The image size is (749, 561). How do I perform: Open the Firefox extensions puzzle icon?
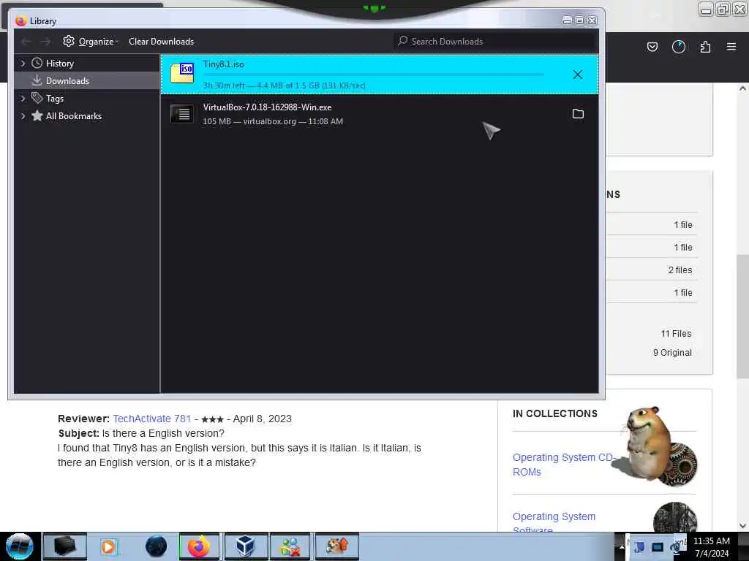[x=705, y=47]
